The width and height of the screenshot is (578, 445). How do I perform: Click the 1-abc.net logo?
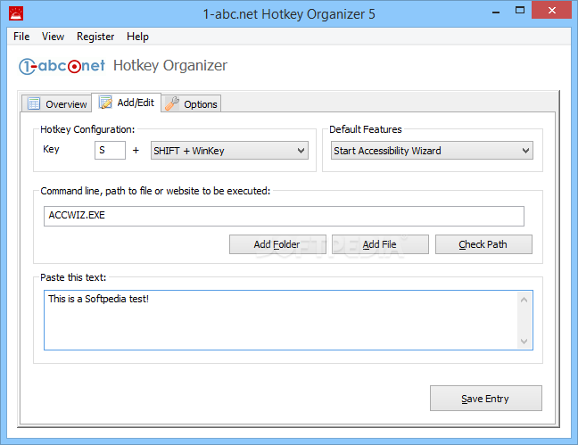coord(62,66)
